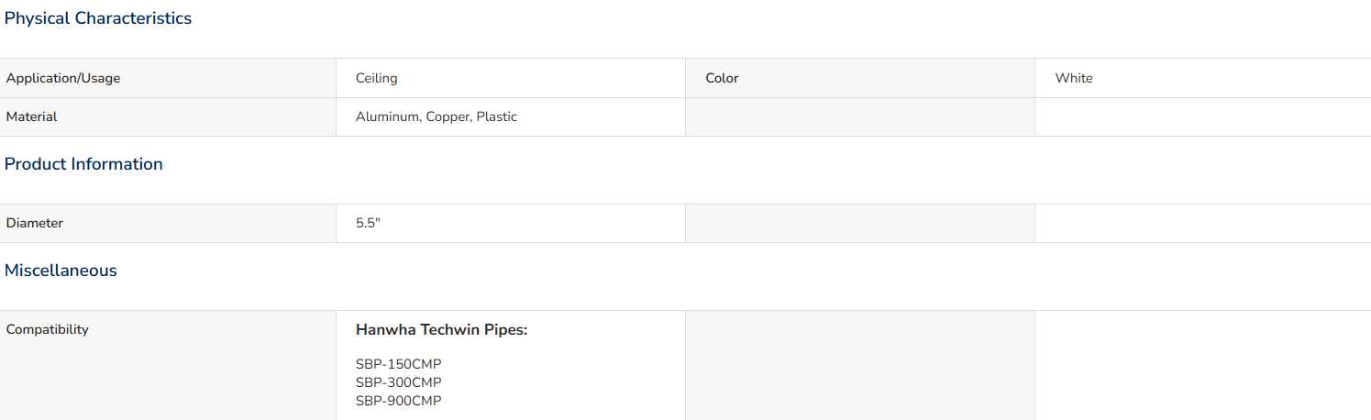Screen dimensions: 1371x420
Task: Select the Diameter label cell
Action: (168, 223)
